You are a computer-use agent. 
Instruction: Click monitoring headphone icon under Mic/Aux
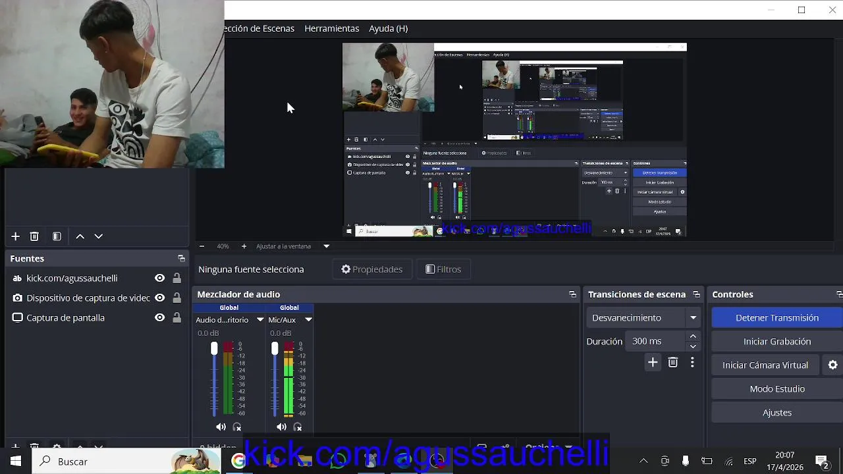298,427
